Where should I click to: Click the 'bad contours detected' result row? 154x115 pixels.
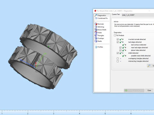click(x=134, y=45)
